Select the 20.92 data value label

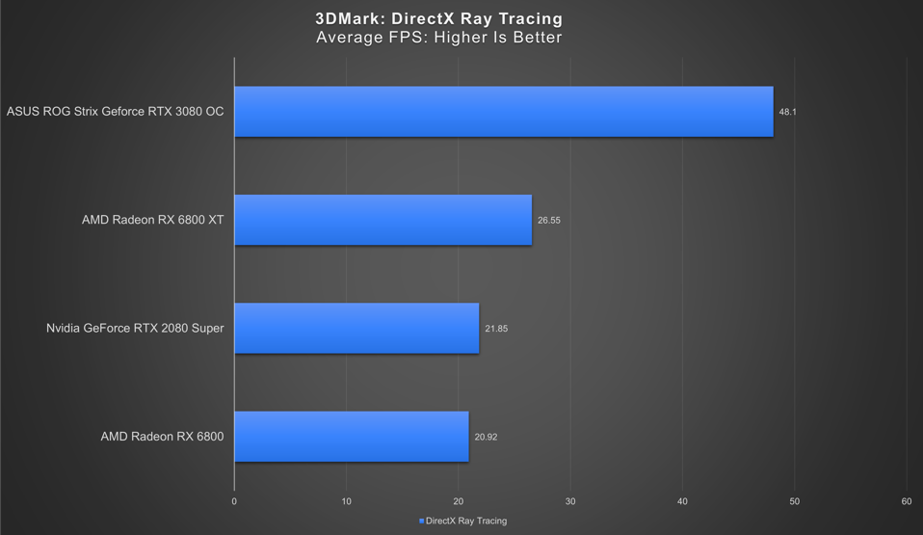coord(487,438)
